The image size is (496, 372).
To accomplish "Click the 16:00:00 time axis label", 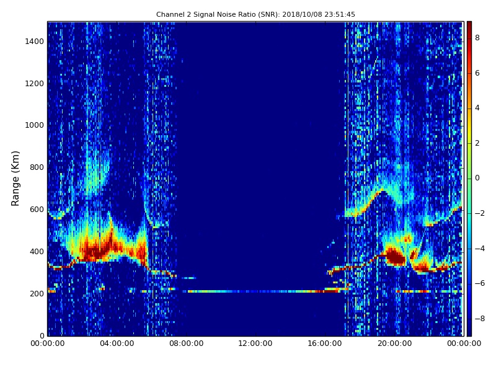I will (x=325, y=343).
